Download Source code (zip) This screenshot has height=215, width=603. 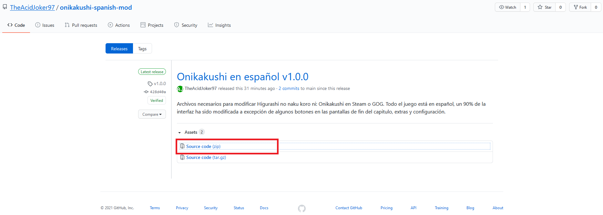[203, 146]
